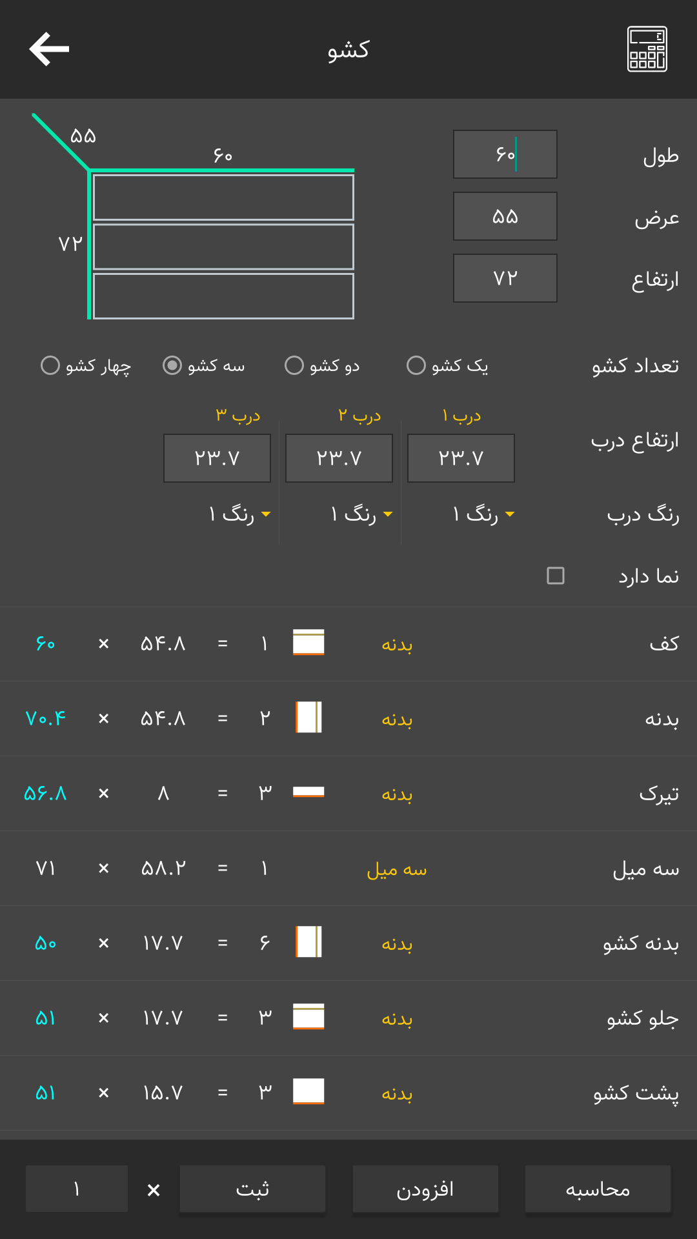Tap the back arrow icon
The image size is (697, 1239).
49,49
